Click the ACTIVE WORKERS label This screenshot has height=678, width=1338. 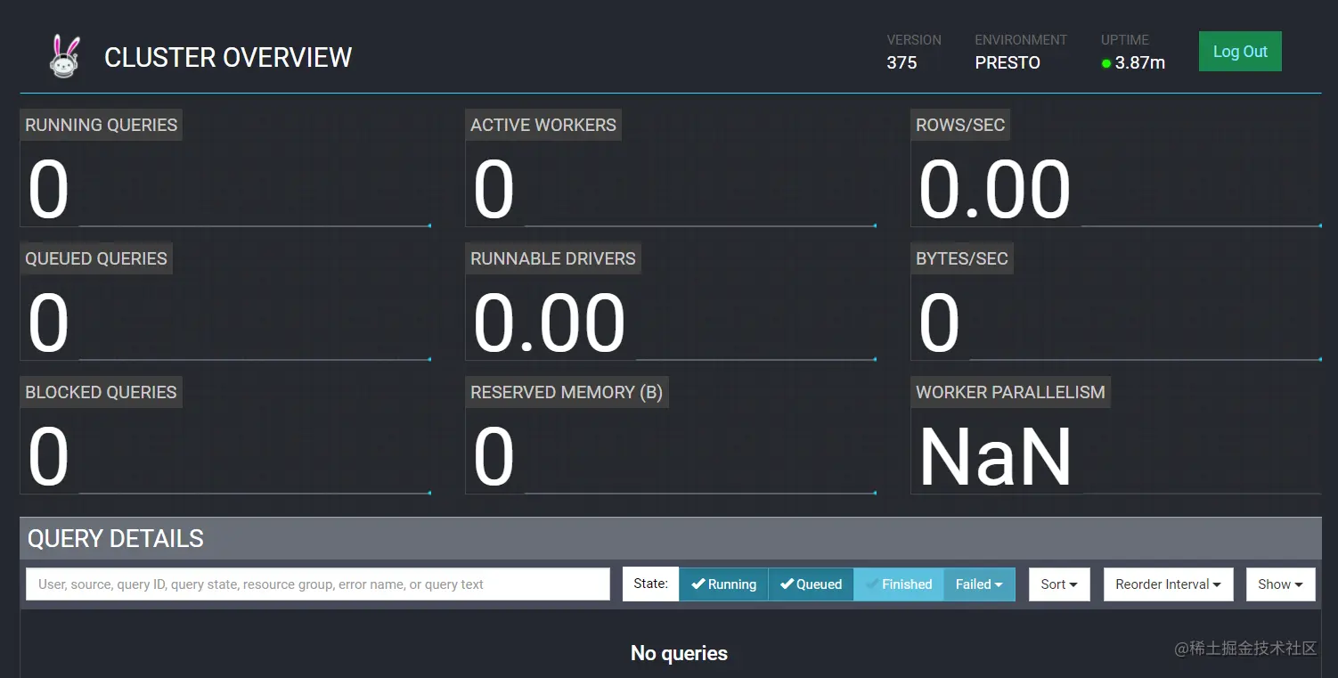click(x=543, y=125)
